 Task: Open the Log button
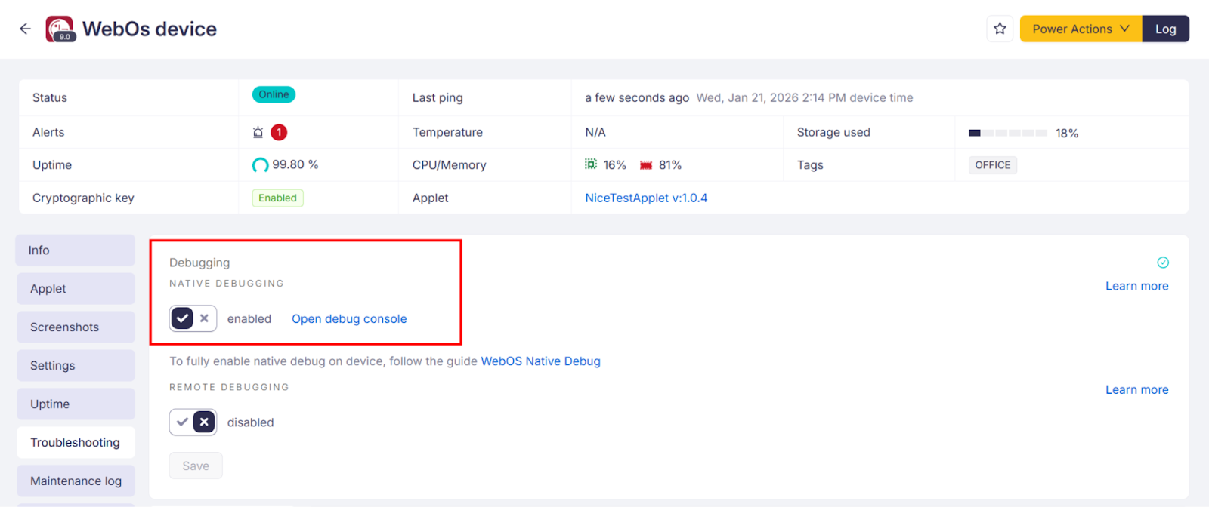pyautogui.click(x=1165, y=29)
